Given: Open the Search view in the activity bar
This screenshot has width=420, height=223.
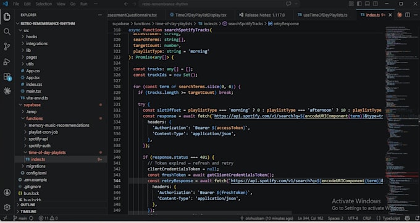Looking at the screenshot, I should pos(7,32).
